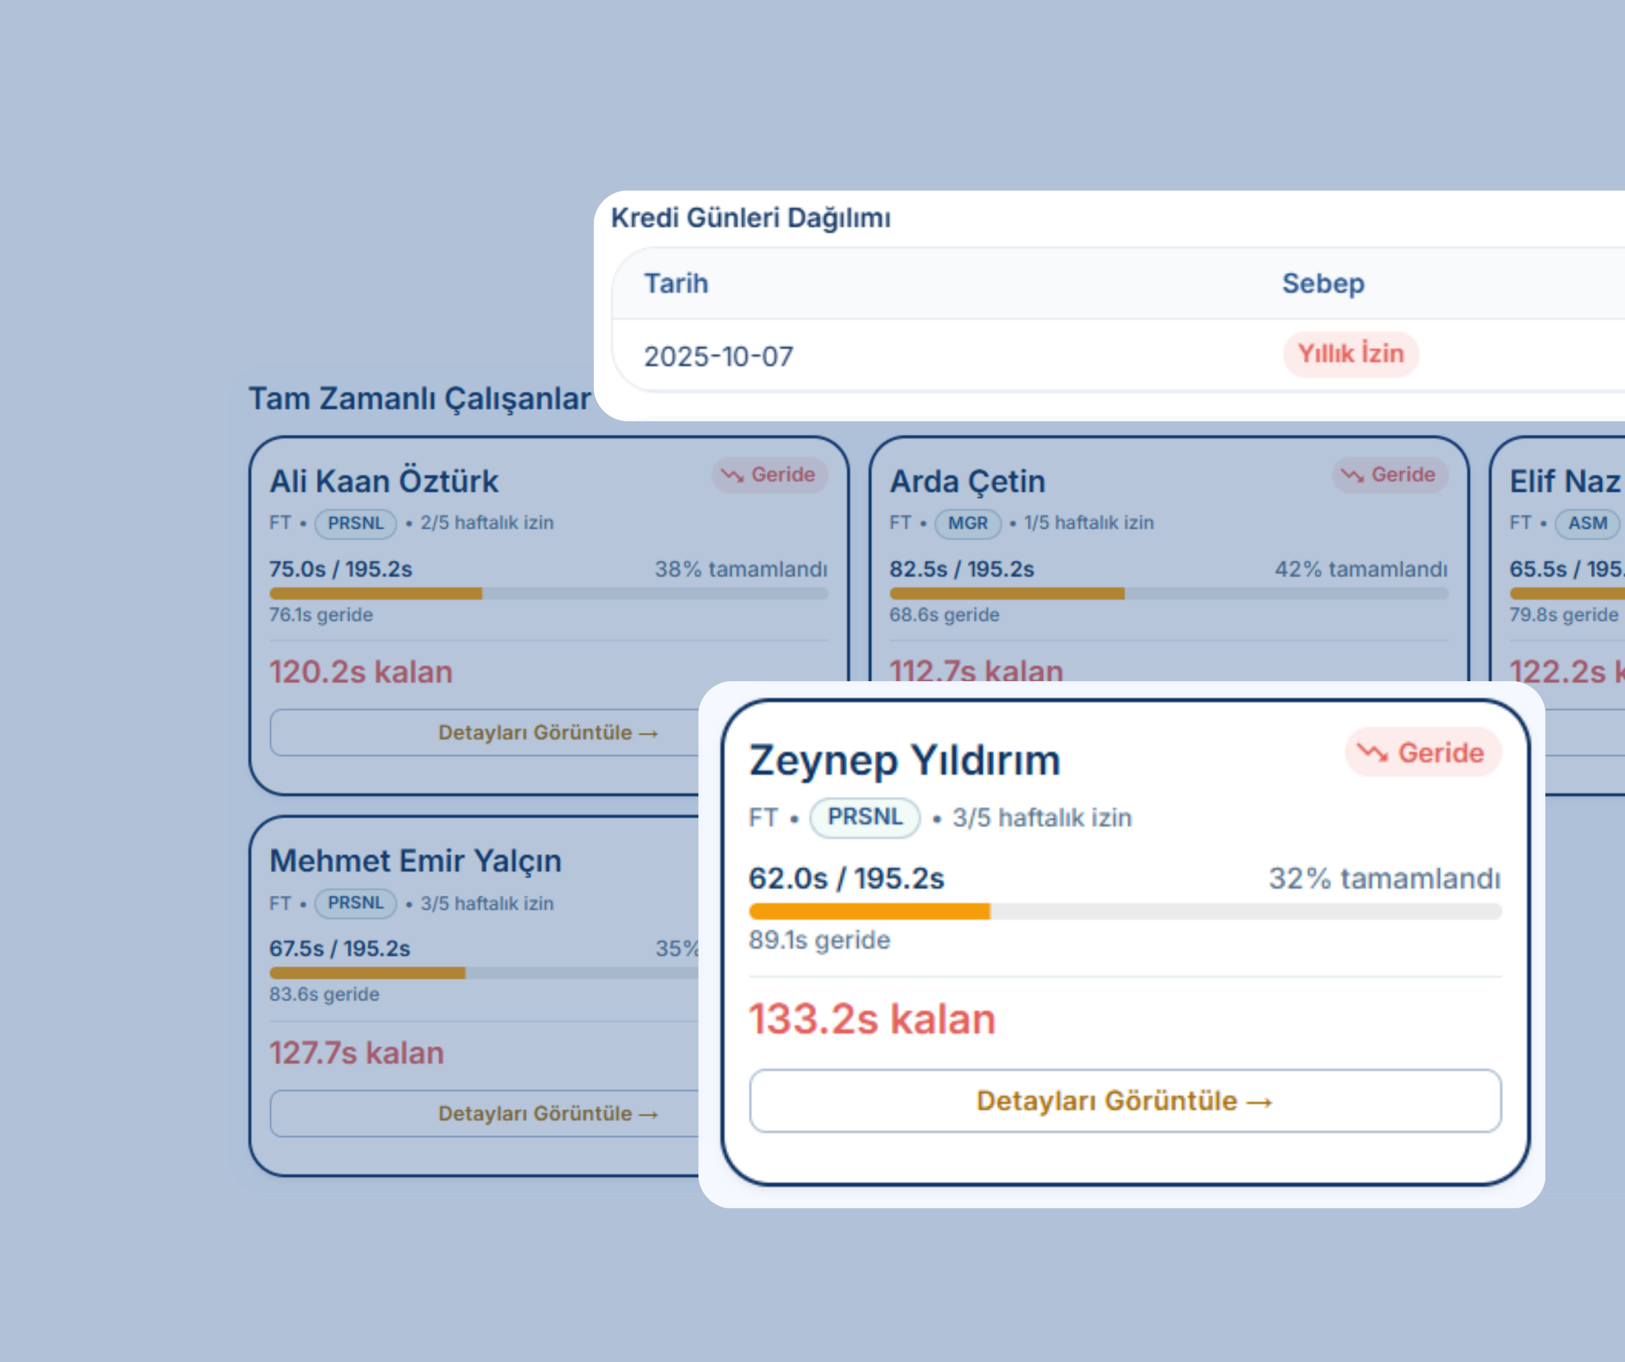
Task: Click Mehmet Emir Yalçın progress bar
Action: tap(485, 973)
